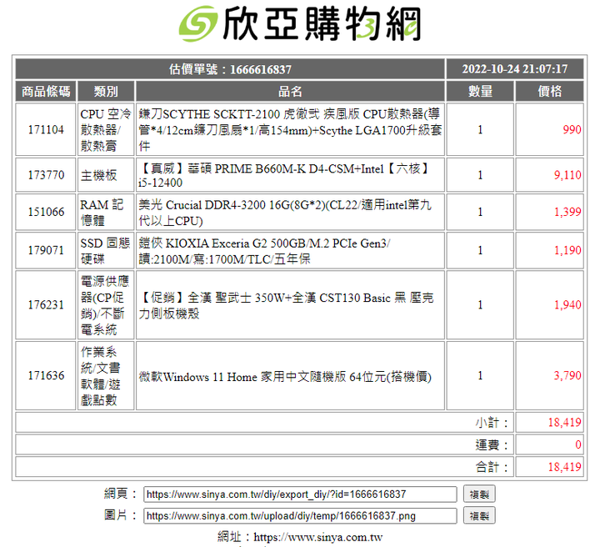Click the 990 price value
The width and height of the screenshot is (600, 547).
tap(572, 129)
